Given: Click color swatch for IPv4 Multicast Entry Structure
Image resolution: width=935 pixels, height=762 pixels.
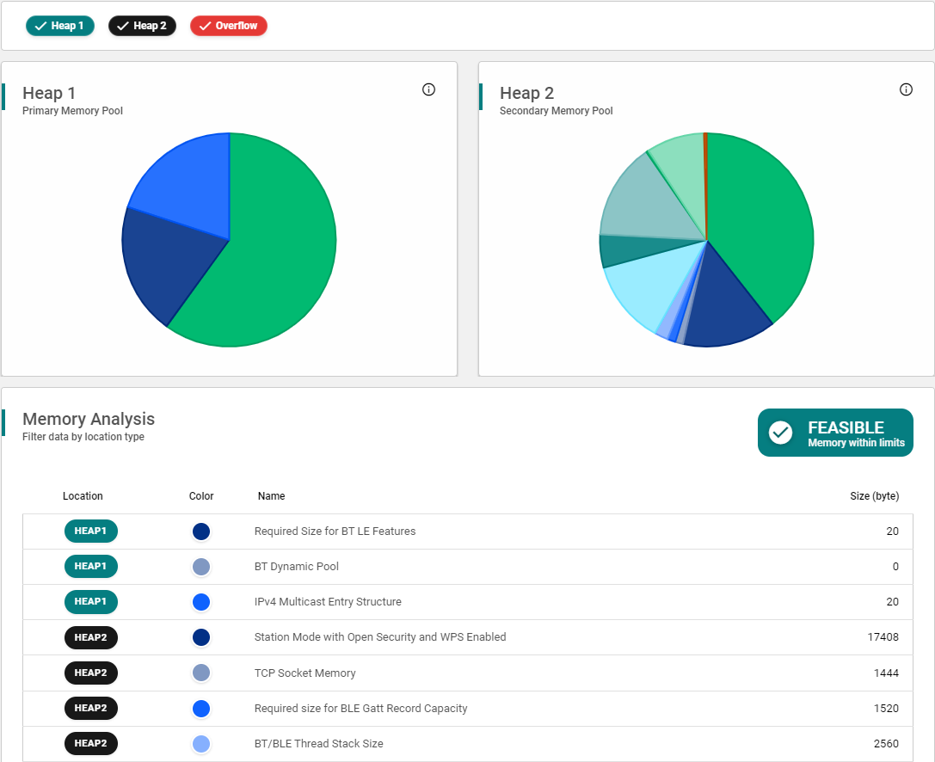Looking at the screenshot, I should click(x=201, y=602).
